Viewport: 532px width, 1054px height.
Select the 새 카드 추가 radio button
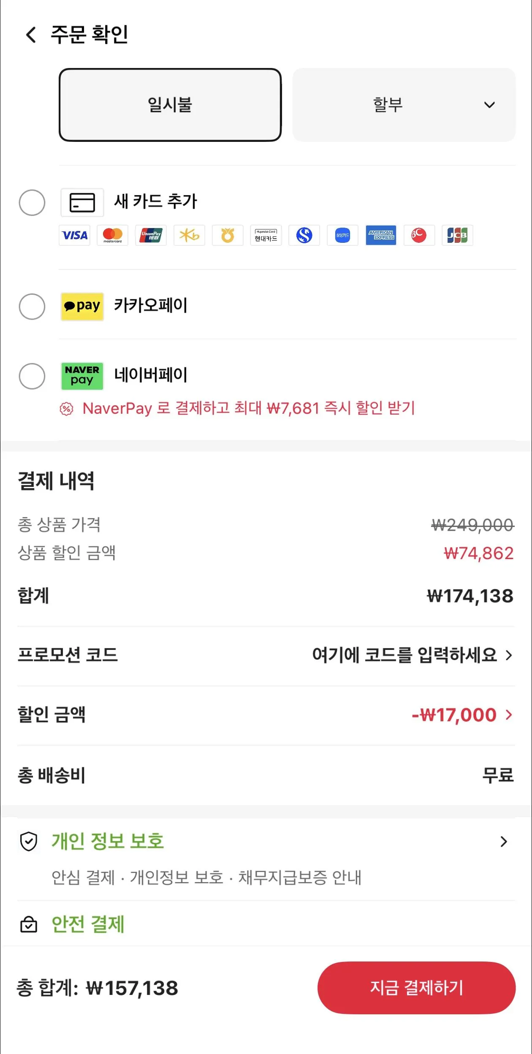[x=32, y=203]
